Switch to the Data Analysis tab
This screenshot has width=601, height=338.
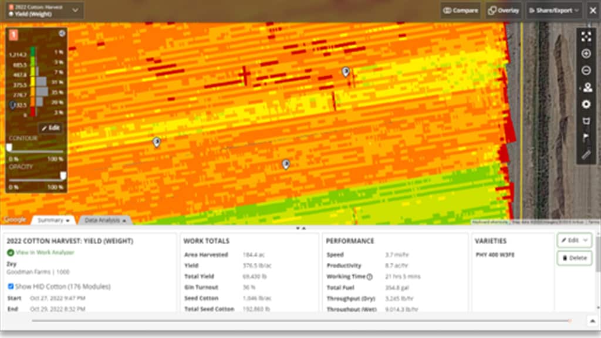coord(105,220)
